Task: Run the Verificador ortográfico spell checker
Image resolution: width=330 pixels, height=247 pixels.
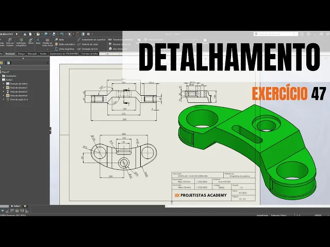Action: (21, 42)
